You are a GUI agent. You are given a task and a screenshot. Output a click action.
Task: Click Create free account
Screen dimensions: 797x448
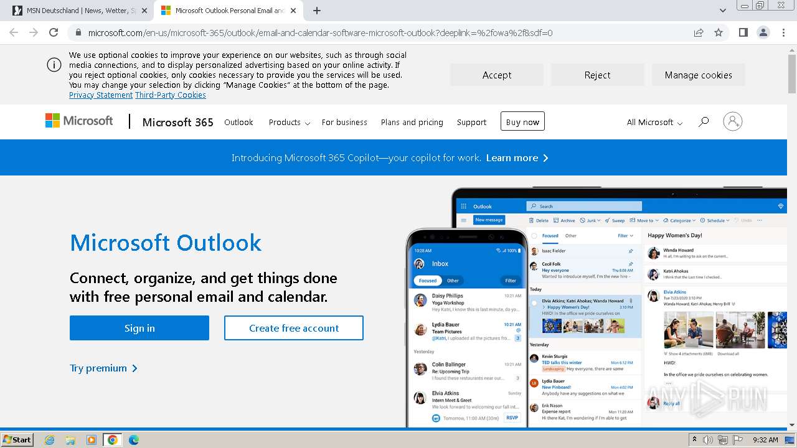point(294,328)
